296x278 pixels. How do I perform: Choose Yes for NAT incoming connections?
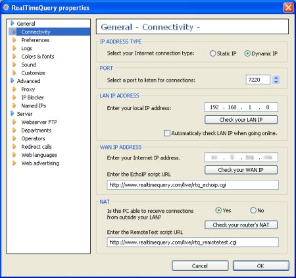tap(218, 210)
